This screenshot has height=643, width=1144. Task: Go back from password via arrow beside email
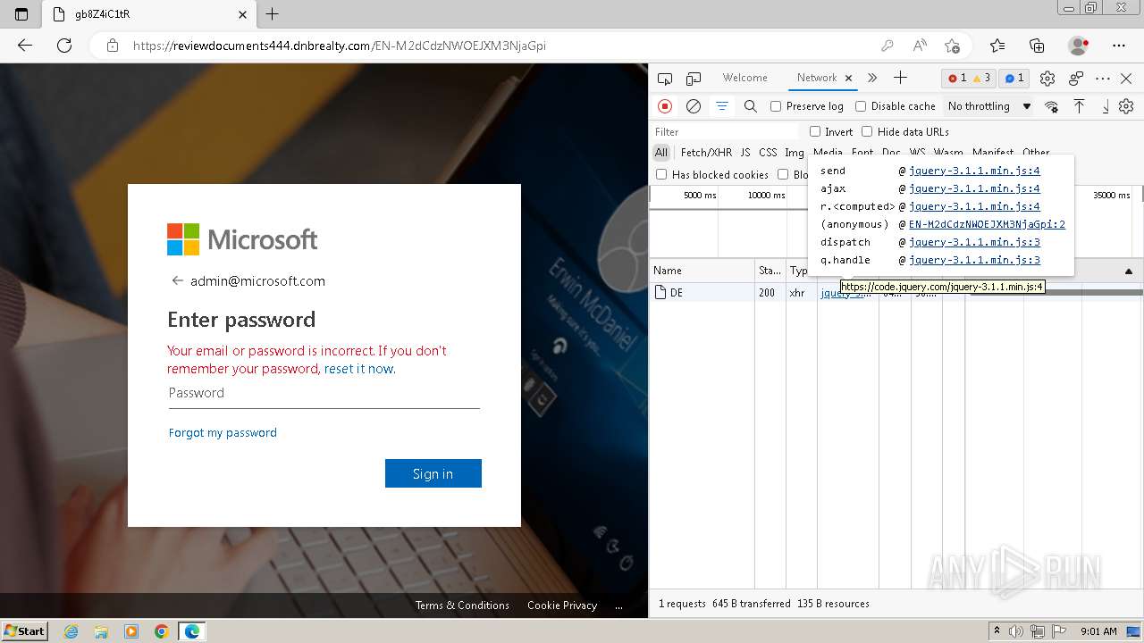point(177,280)
